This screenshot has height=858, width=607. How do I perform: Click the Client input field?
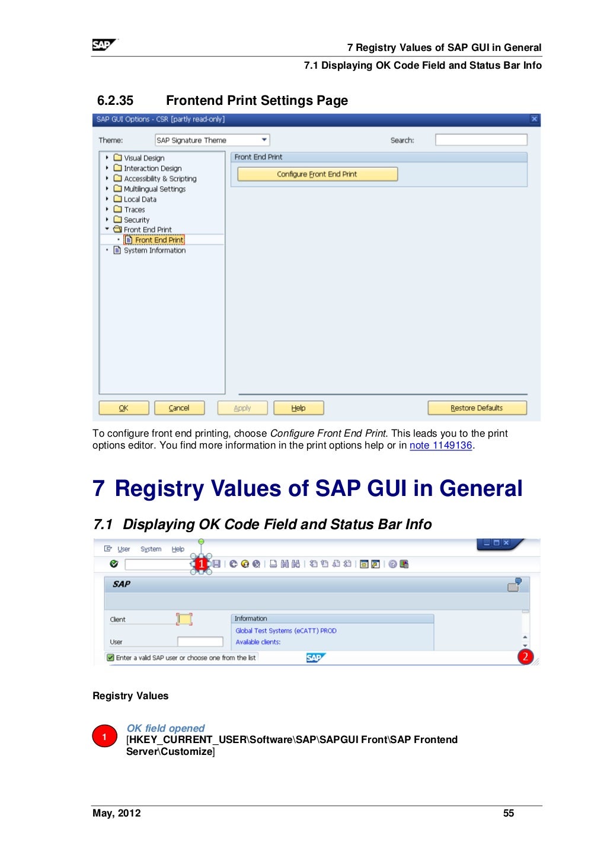pos(184,619)
